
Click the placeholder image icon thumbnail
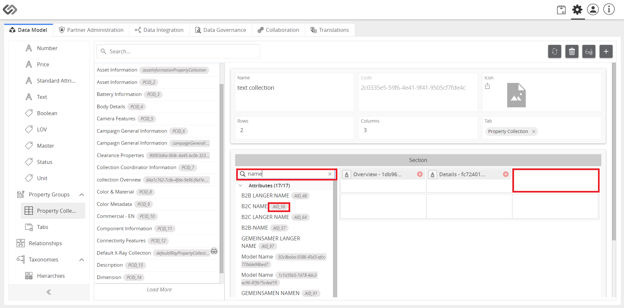coord(516,95)
